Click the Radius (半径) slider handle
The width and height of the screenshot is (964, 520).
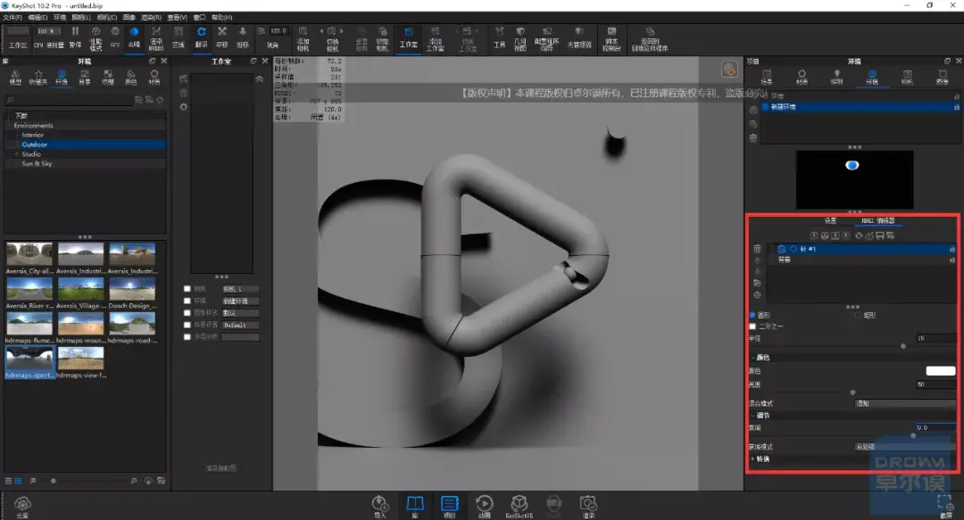point(902,347)
